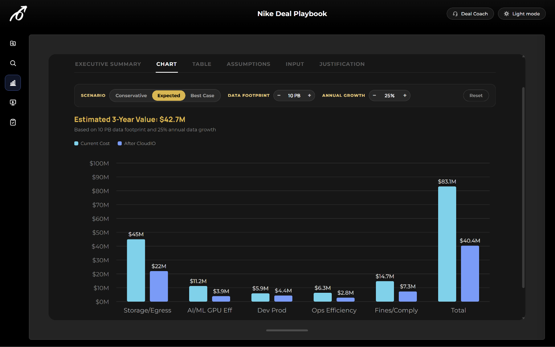Viewport: 555px width, 347px height.
Task: Decrease data footprint with the minus button
Action: click(x=279, y=96)
